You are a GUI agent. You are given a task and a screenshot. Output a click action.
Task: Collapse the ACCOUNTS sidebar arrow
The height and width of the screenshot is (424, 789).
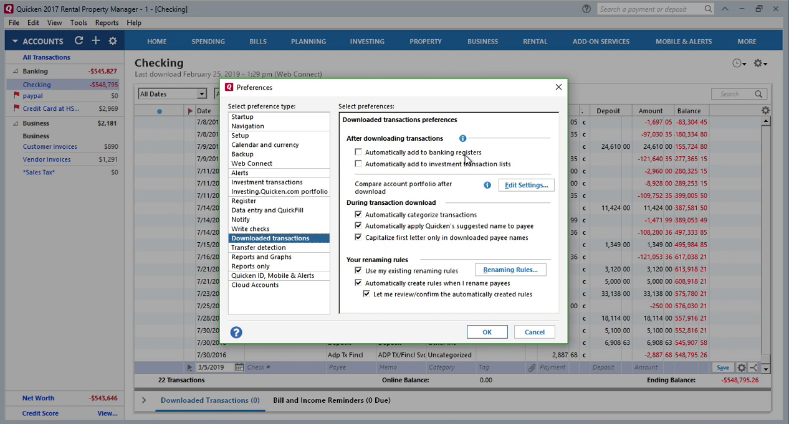15,41
